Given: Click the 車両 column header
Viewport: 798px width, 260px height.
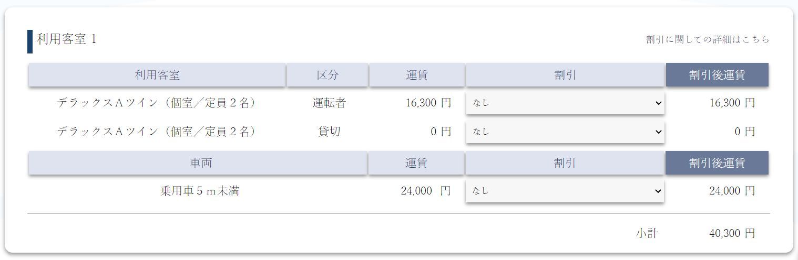Looking at the screenshot, I should 198,163.
